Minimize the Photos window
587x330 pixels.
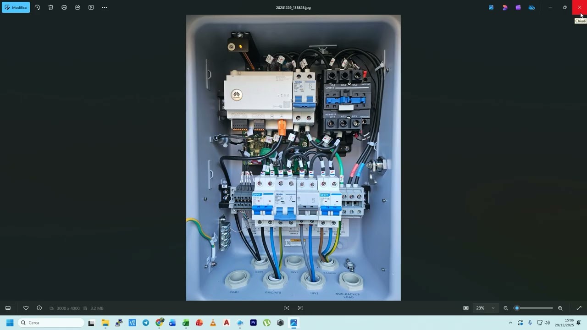pos(550,7)
